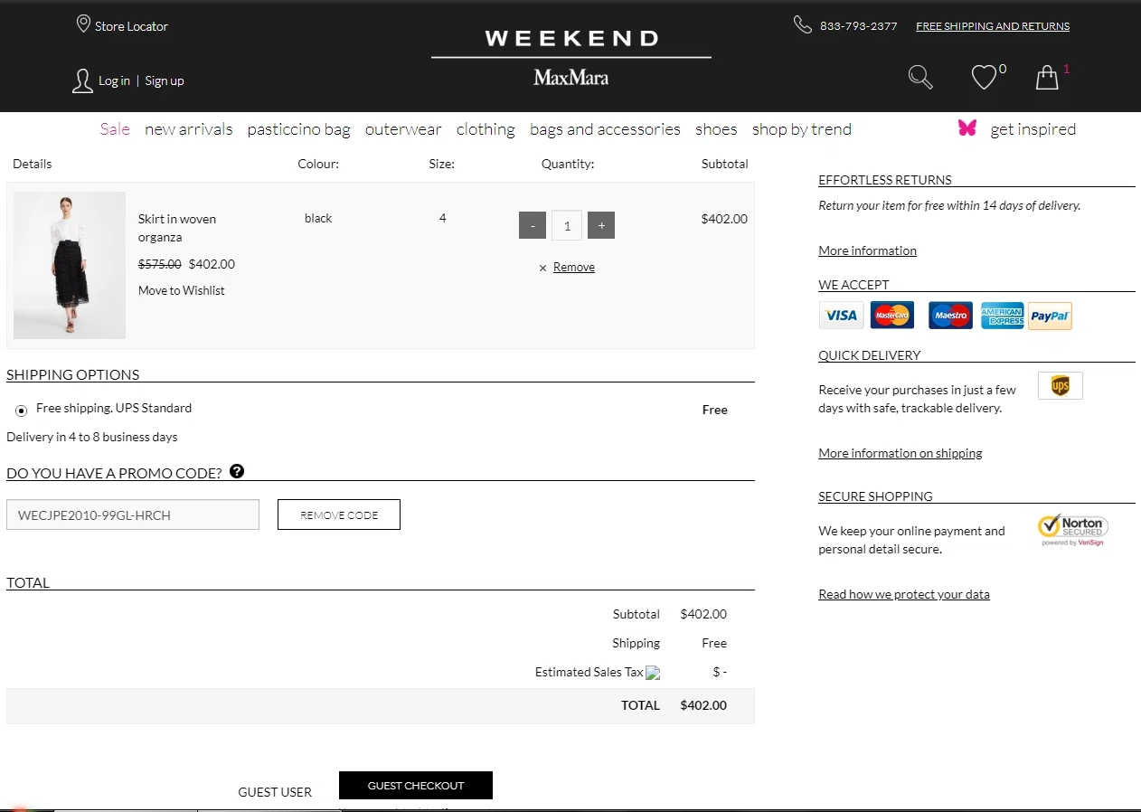The image size is (1141, 812).
Task: Click the TOTAL $402.00 amount
Action: coord(703,705)
